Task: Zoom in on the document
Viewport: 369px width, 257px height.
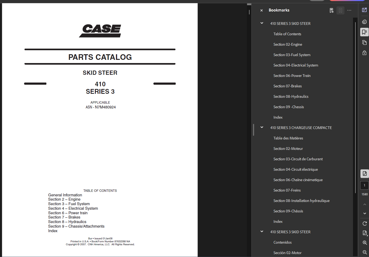Action: coord(365,243)
